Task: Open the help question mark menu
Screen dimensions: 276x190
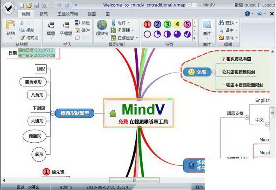Action: tap(261, 13)
